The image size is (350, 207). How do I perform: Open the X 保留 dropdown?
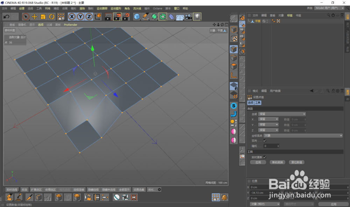click(268, 119)
